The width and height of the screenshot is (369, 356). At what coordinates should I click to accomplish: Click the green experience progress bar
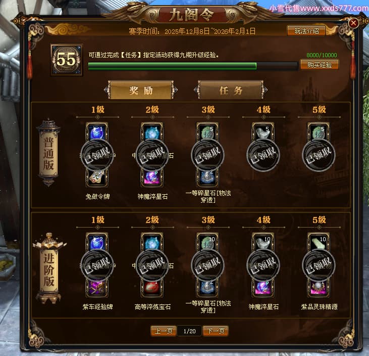click(x=193, y=66)
